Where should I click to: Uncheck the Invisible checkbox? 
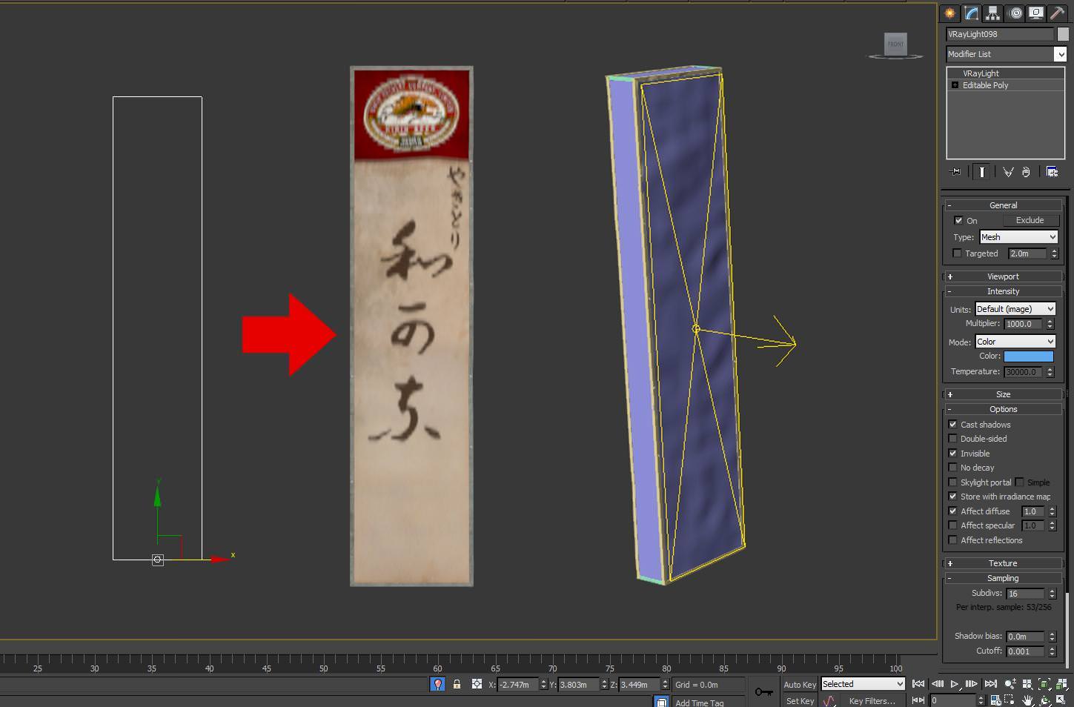953,454
